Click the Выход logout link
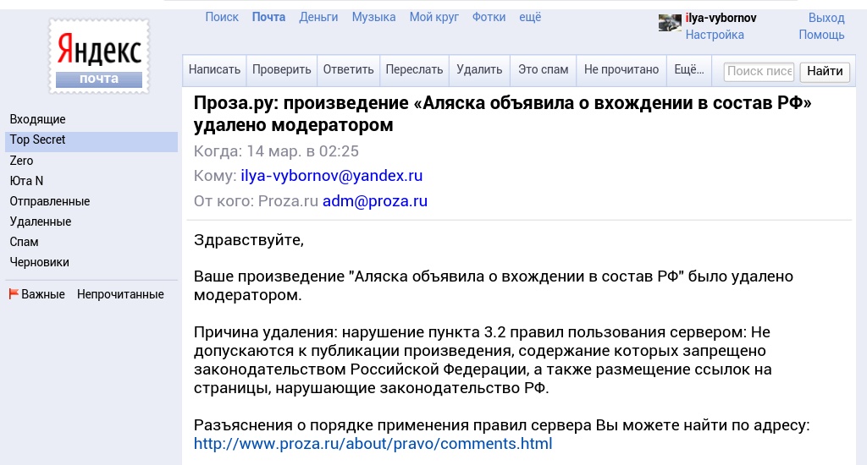The height and width of the screenshot is (465, 867). point(826,18)
